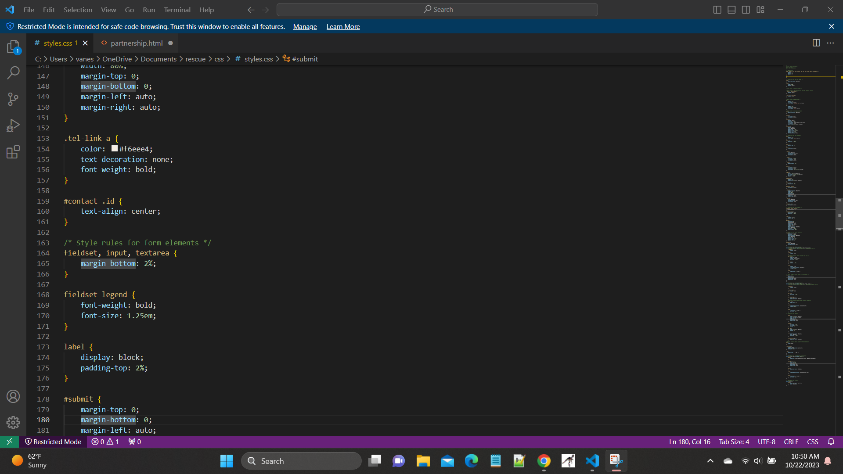Open the Run and Debug view
The height and width of the screenshot is (474, 843).
pos(13,126)
